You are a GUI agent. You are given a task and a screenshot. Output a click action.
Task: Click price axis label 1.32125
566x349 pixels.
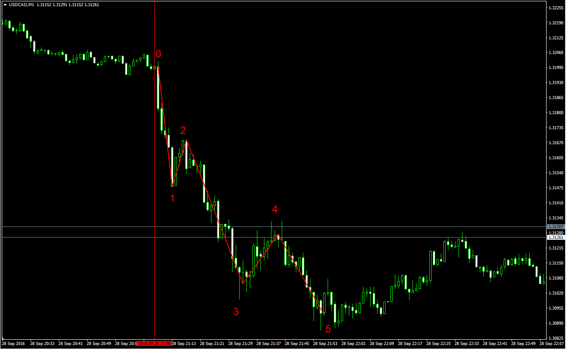[x=555, y=38]
